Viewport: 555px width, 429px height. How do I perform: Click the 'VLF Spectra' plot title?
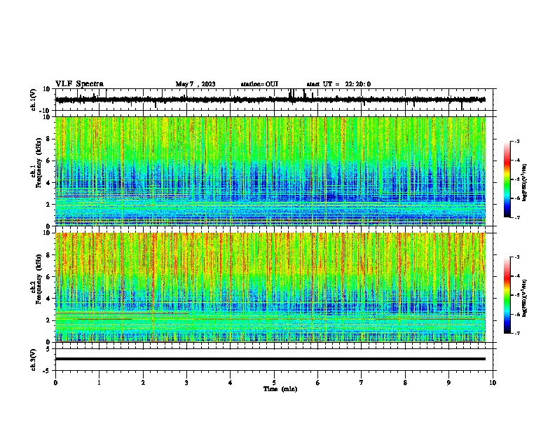[79, 84]
